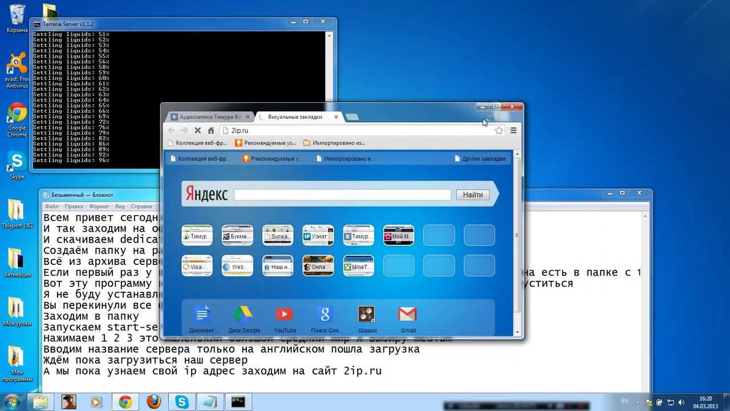Viewport: 730px width, 411px height.
Task: Open the Web... visual bookmark tile
Action: [237, 265]
